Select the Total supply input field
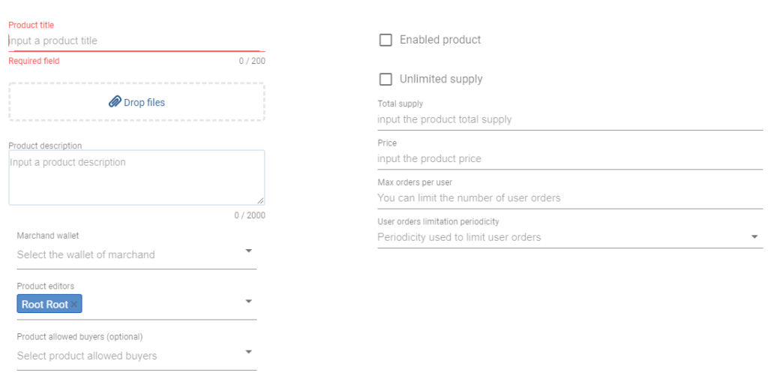The width and height of the screenshot is (768, 379). [570, 119]
